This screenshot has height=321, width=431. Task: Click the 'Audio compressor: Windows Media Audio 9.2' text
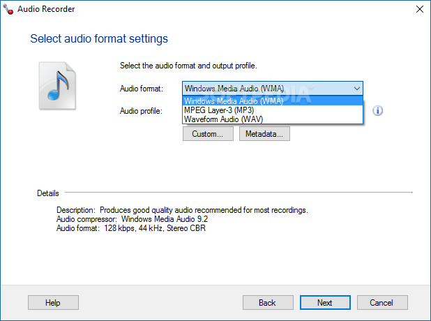pyautogui.click(x=133, y=219)
